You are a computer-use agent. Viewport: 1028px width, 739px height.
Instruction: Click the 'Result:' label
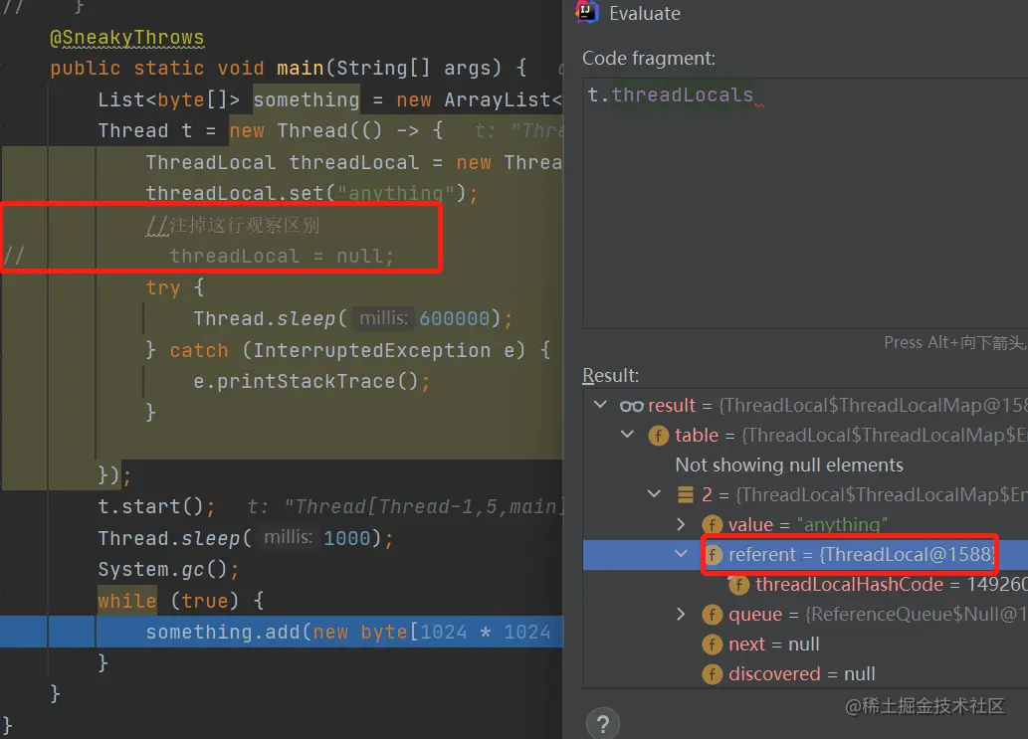(610, 375)
